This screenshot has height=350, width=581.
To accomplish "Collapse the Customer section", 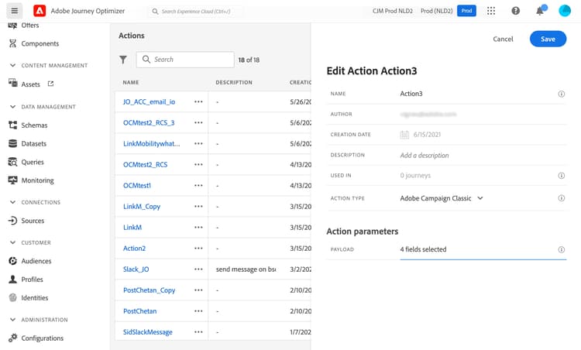I will click(12, 242).
